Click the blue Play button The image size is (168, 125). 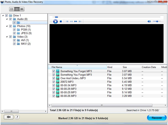[55, 21]
